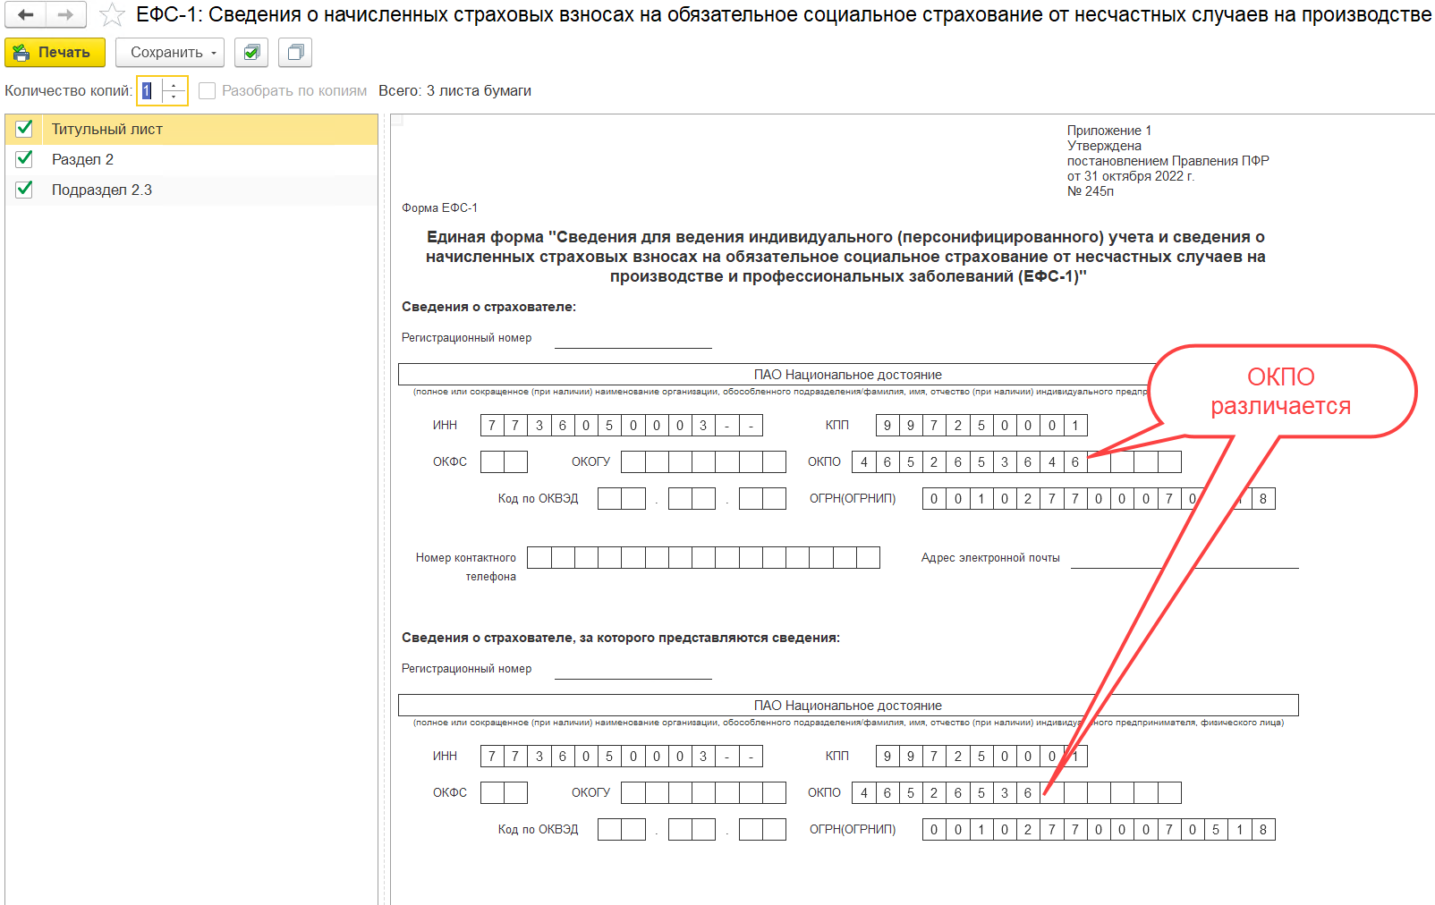Viewport: 1435px width, 905px height.
Task: Toggle the Раздел 2 checkbox
Action: click(x=25, y=159)
